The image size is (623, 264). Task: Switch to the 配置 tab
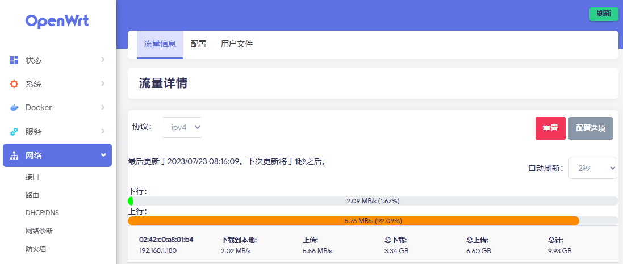coord(199,44)
